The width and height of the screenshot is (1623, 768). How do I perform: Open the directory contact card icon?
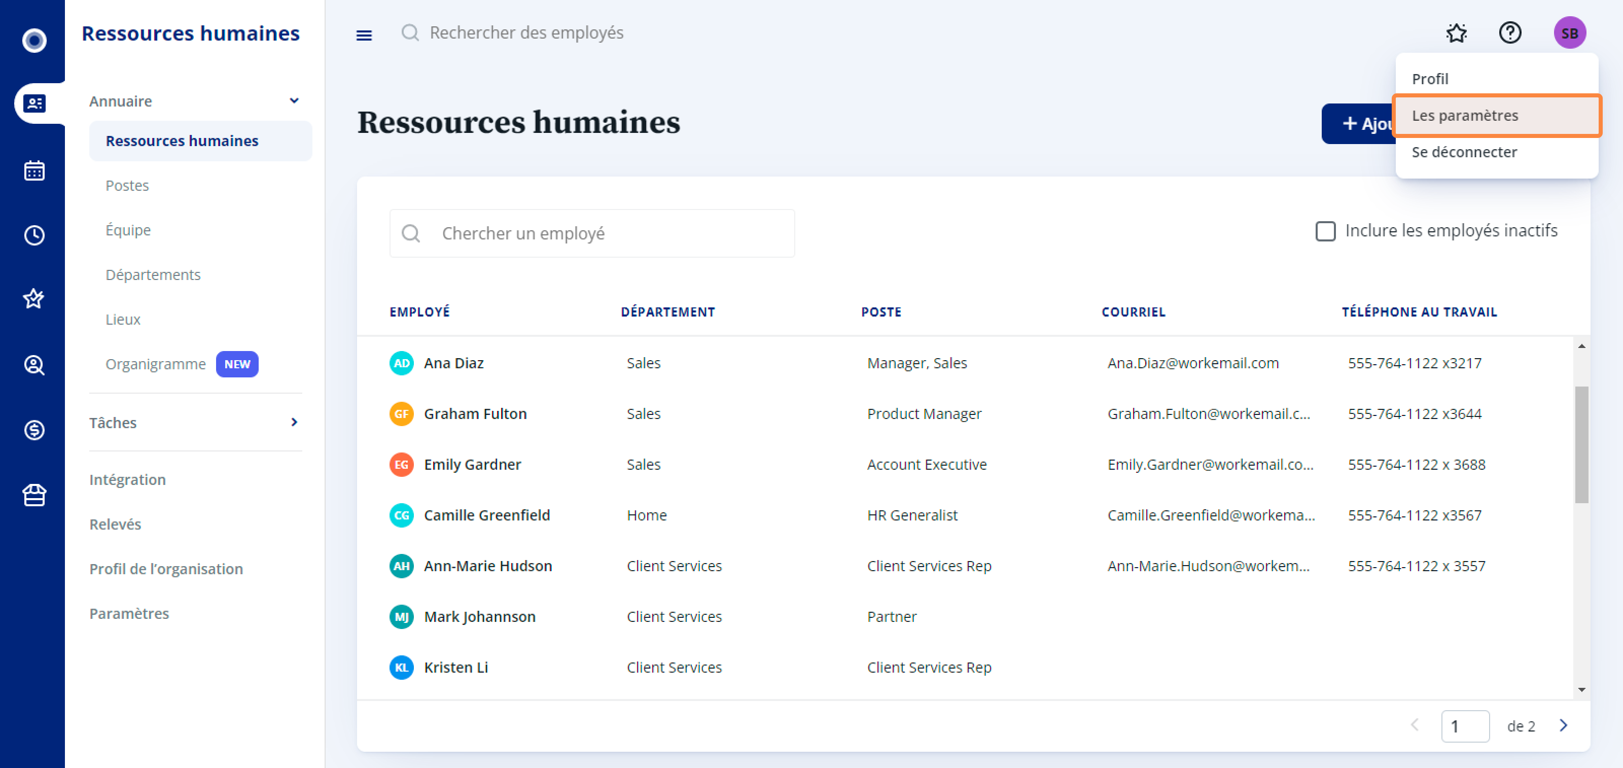[x=34, y=102]
